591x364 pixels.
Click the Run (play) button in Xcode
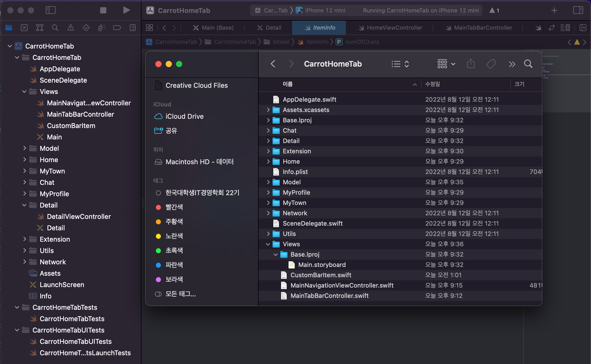[126, 10]
